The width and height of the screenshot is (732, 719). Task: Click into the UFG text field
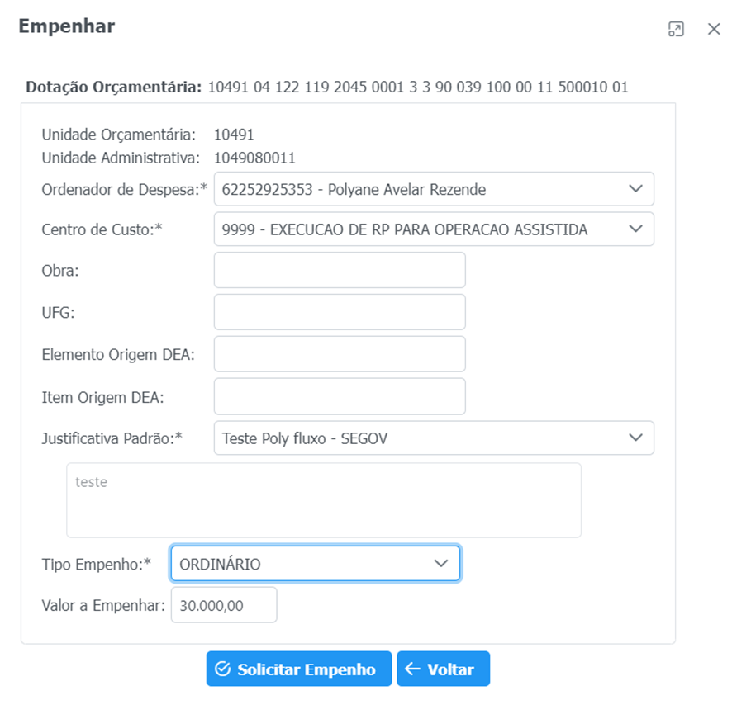(340, 312)
